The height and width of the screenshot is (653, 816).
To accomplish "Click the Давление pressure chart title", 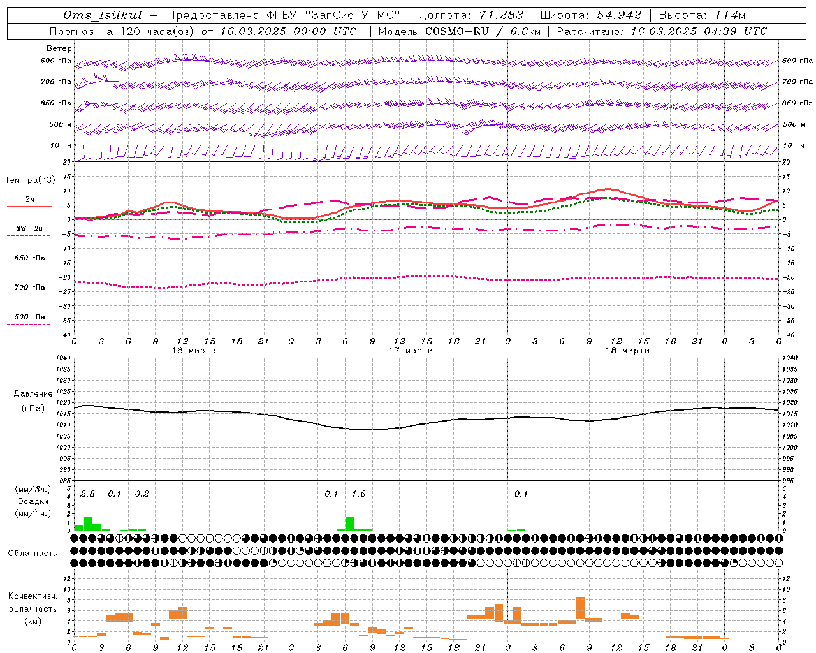I will 33,394.
